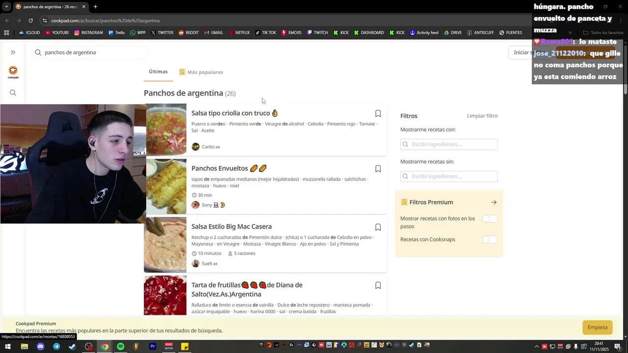Show hidden system tray icons

click(536, 347)
